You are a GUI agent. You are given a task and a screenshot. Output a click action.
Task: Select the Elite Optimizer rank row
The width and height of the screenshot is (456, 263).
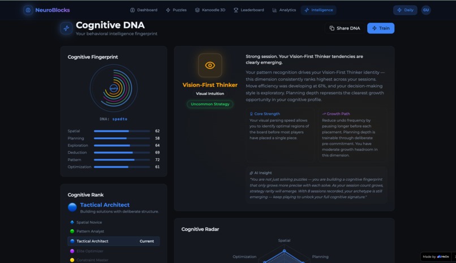[x=114, y=251]
